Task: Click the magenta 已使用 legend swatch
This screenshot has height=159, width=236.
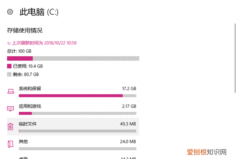Action: (x=9, y=66)
